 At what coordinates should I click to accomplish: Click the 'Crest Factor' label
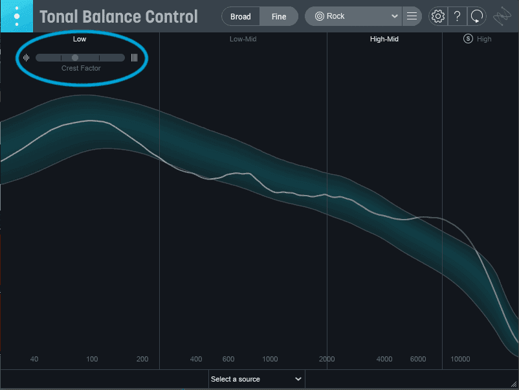click(x=81, y=68)
